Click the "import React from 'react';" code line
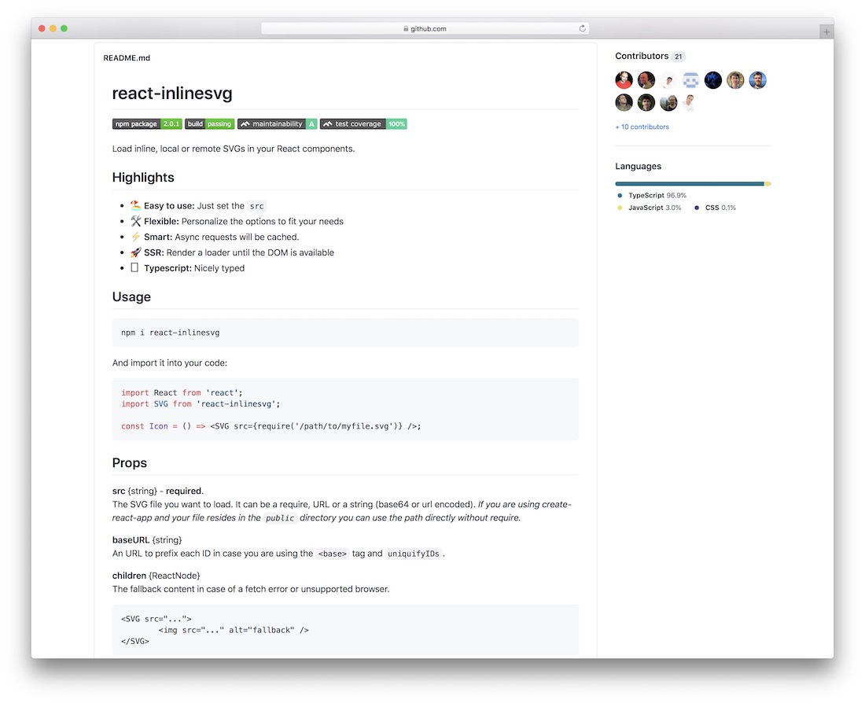865x703 pixels. tap(182, 393)
